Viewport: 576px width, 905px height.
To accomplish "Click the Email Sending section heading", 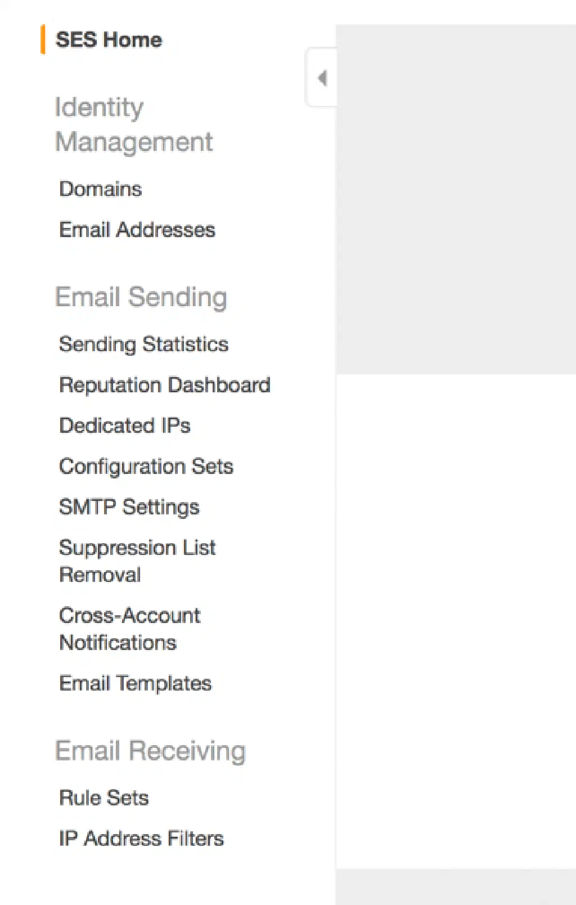I will (141, 297).
